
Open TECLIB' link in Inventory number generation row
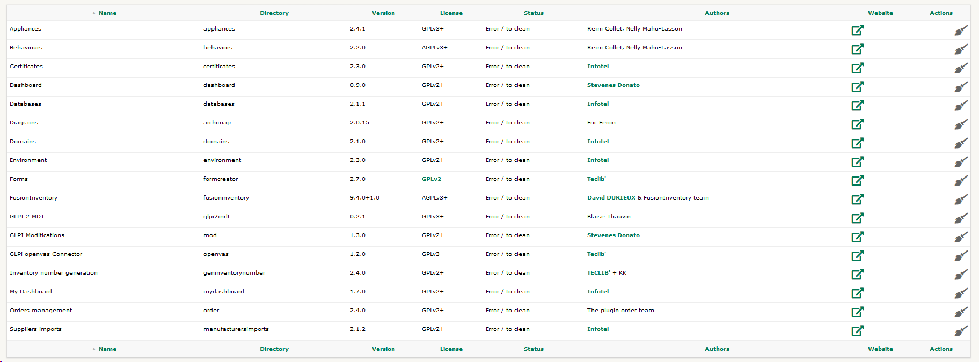[x=598, y=273]
